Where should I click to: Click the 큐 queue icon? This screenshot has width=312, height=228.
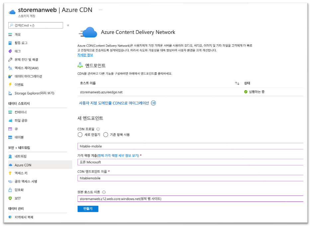(x=10, y=129)
